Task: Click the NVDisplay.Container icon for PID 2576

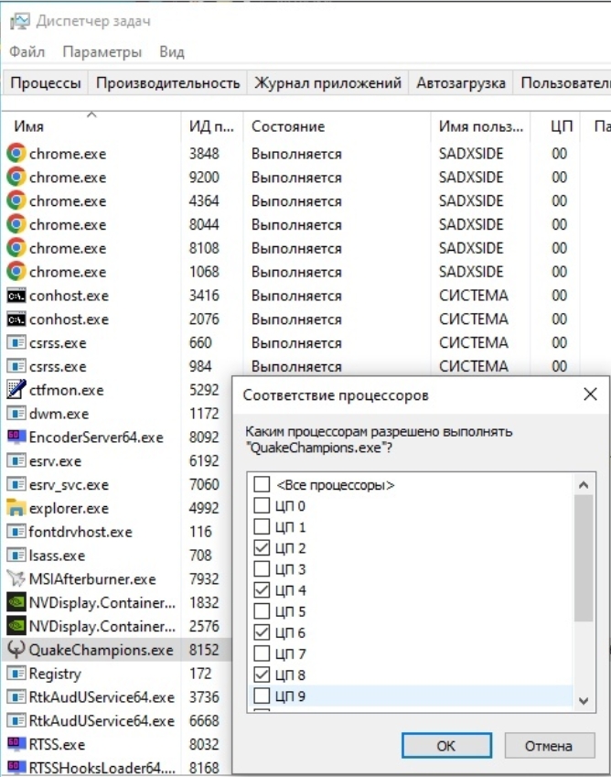Action: point(16,626)
